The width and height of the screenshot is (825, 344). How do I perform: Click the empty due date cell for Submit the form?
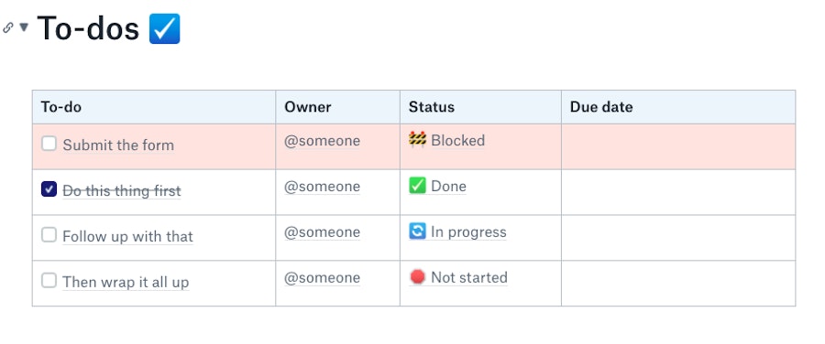(x=678, y=146)
